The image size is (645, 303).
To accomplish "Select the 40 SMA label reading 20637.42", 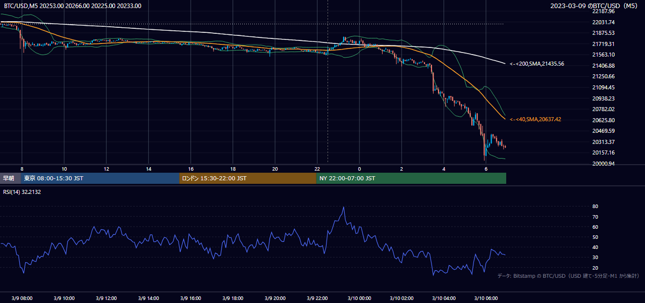I will point(535,120).
